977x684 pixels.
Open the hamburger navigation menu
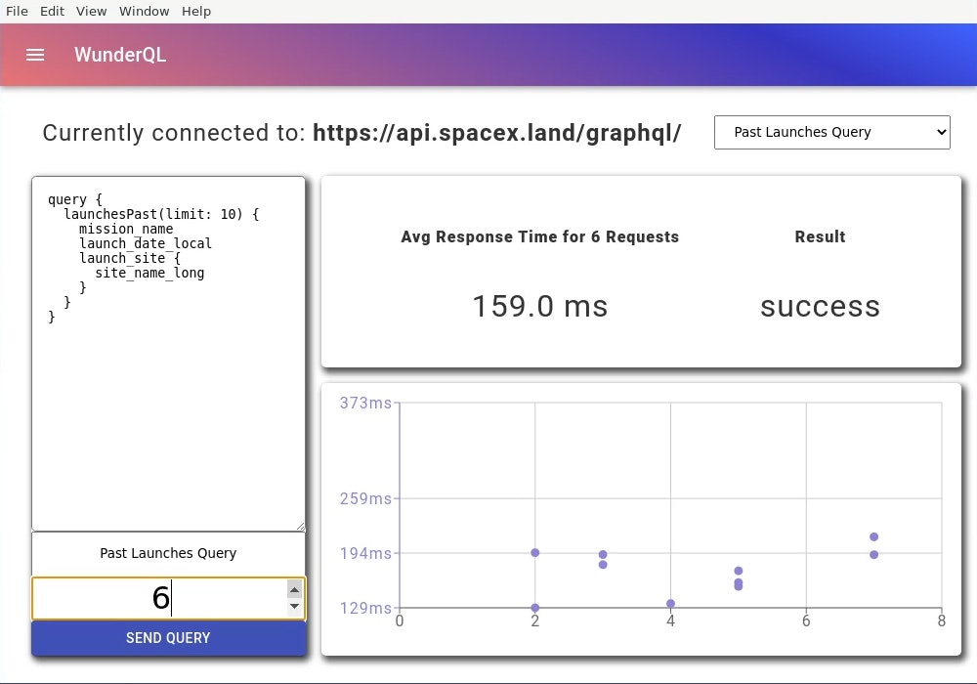(x=34, y=55)
